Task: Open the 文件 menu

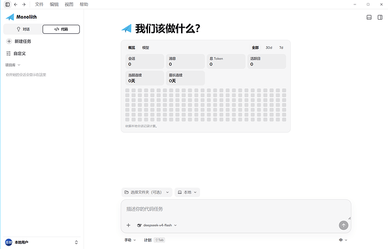Action: 39,5
